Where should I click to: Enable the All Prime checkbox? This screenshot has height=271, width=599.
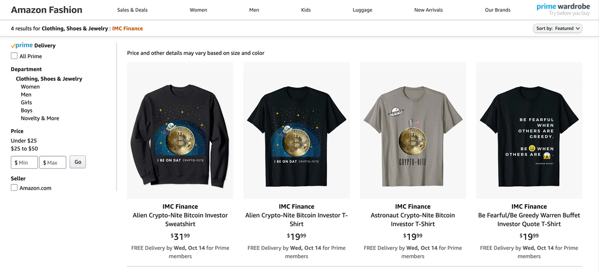[15, 56]
